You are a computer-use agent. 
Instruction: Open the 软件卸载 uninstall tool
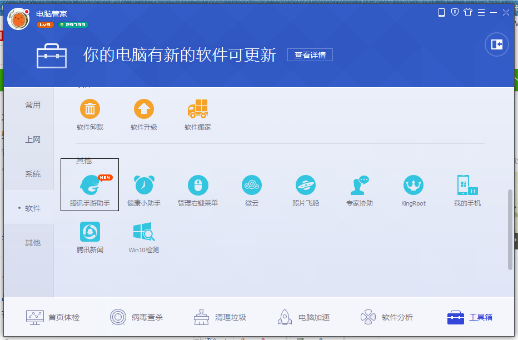point(90,115)
